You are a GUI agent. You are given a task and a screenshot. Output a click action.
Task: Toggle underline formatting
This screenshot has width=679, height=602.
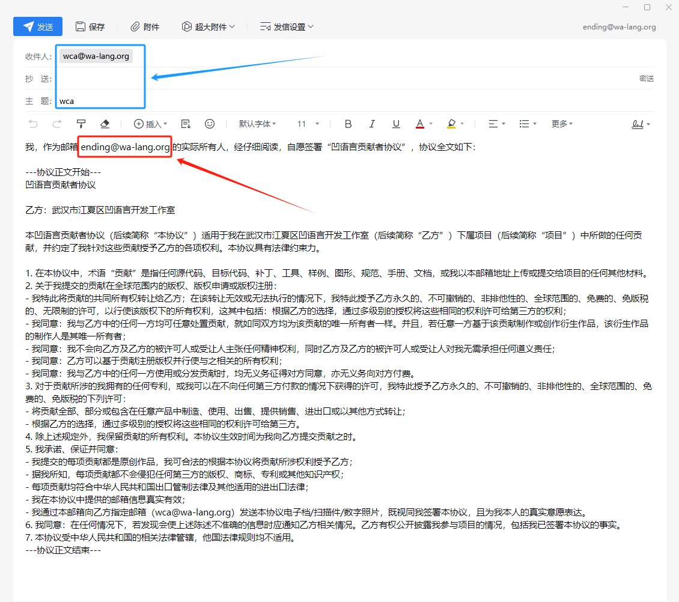(396, 124)
